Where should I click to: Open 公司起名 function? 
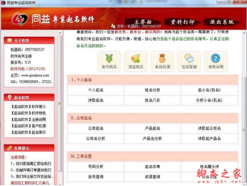point(96,129)
